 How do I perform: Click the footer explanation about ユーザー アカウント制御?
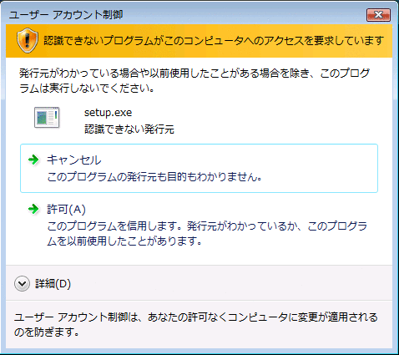coord(196,324)
